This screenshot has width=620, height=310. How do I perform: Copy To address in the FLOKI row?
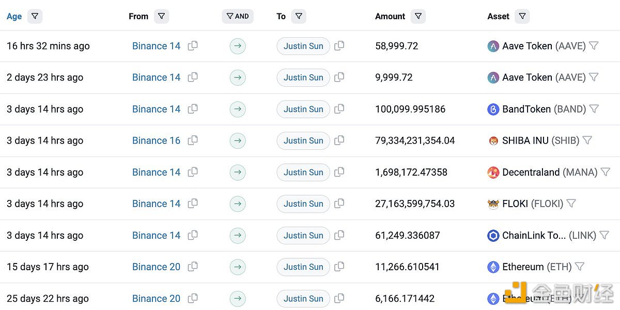point(339,204)
